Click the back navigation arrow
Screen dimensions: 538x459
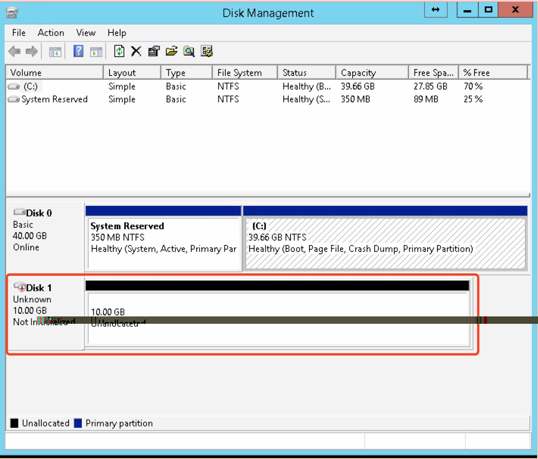click(14, 52)
